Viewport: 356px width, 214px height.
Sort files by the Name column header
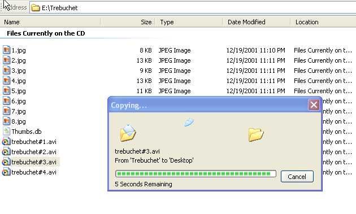[x=50, y=22]
